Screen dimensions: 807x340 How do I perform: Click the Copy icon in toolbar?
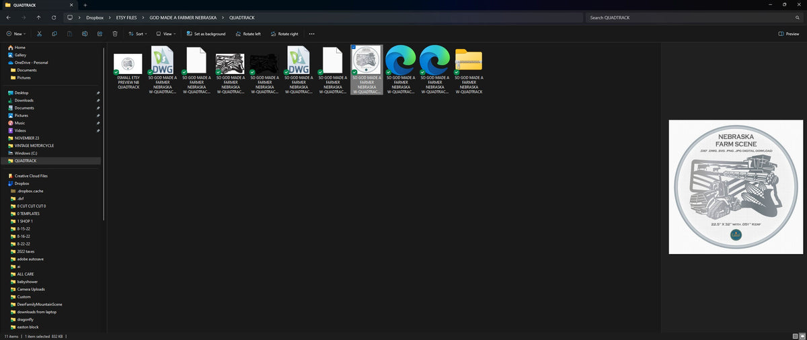click(54, 34)
